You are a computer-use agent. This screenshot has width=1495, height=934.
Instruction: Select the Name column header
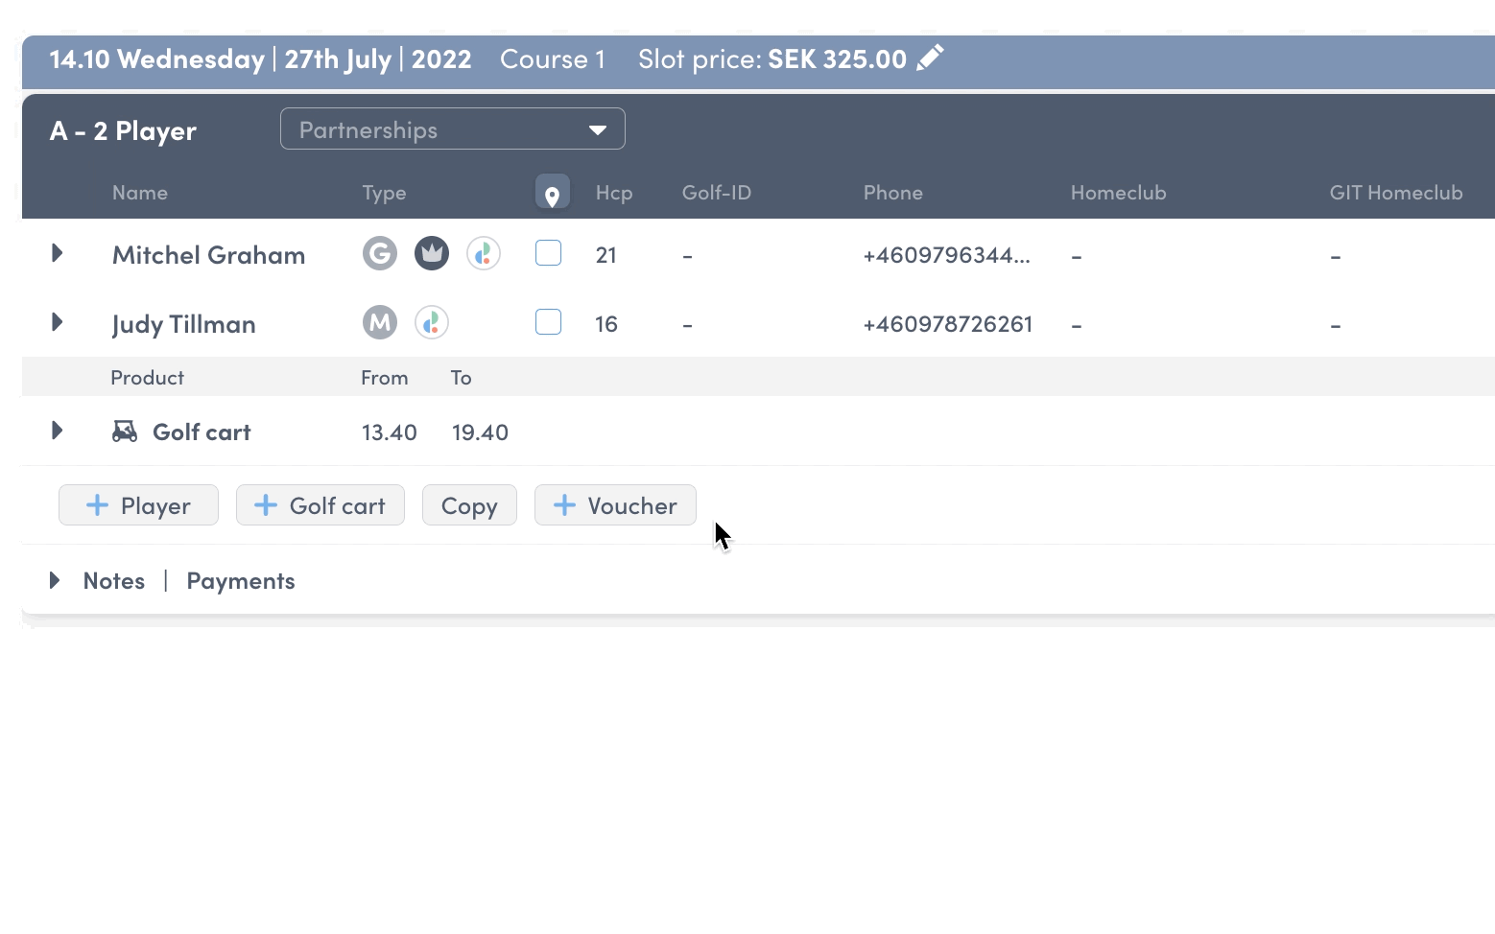click(x=140, y=192)
